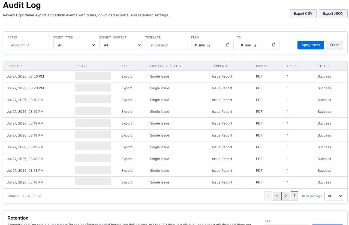Click the Template column header

click(220, 66)
